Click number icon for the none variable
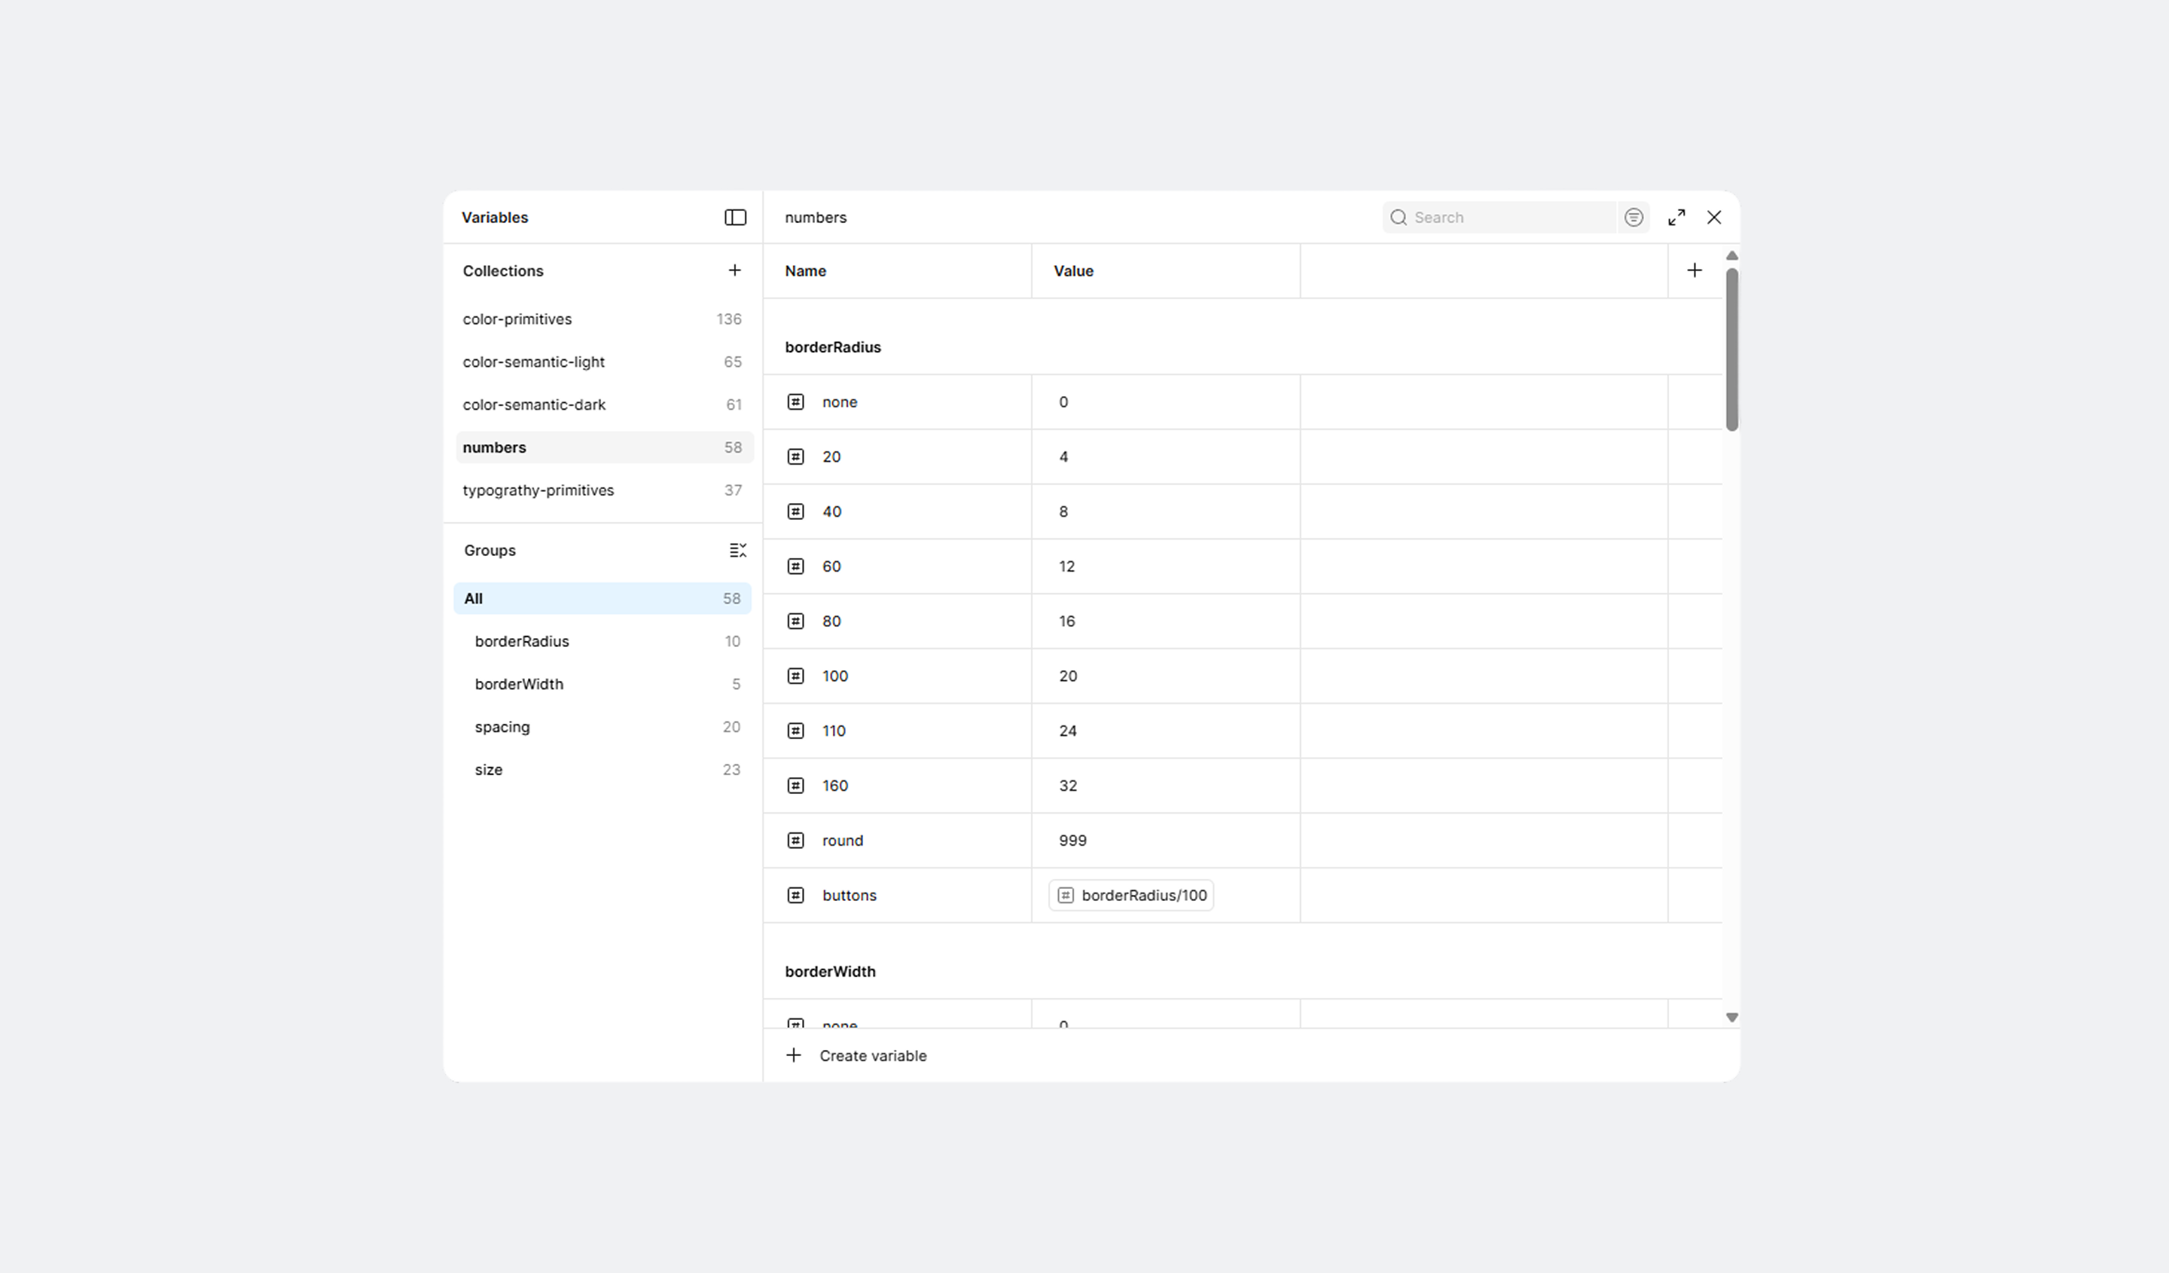This screenshot has height=1273, width=2169. pos(795,402)
